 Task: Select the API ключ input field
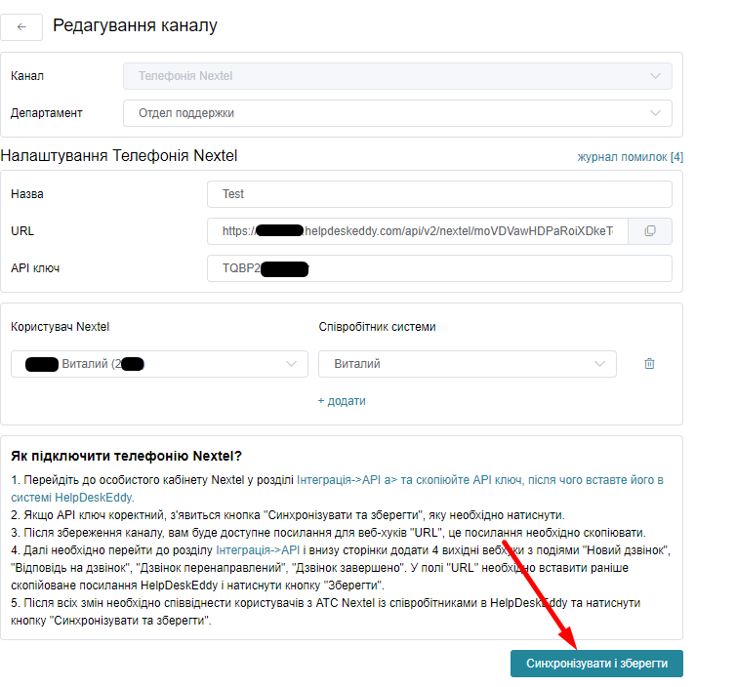pos(439,268)
